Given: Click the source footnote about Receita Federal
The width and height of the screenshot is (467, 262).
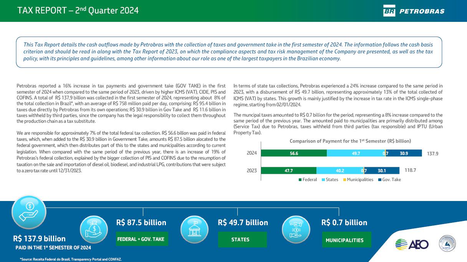Looking at the screenshot, I should coord(71,259).
